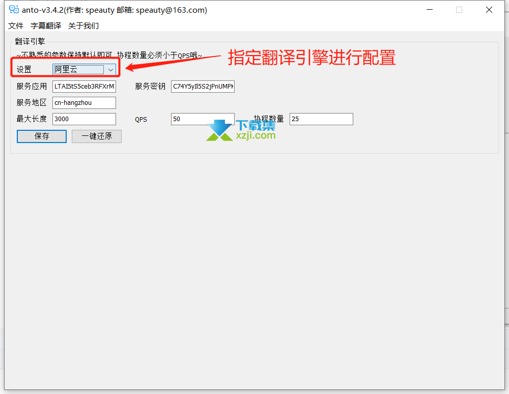Click the 保存 button
The width and height of the screenshot is (509, 394).
click(x=42, y=136)
